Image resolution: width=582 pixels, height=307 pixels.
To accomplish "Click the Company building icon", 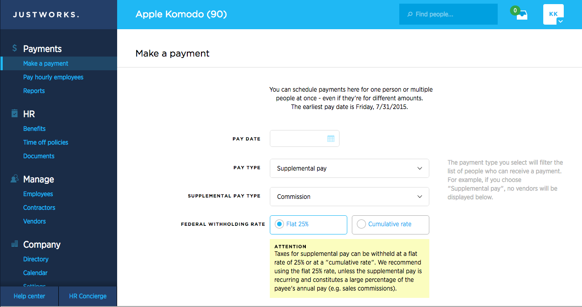I will click(15, 244).
